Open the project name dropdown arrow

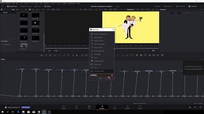(x=113, y=6)
